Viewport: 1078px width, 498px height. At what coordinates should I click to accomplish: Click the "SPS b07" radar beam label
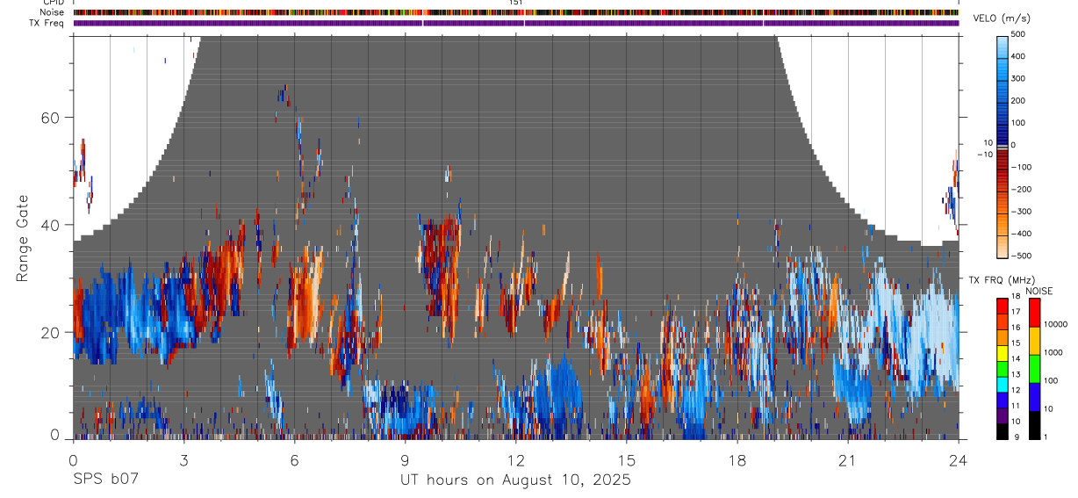pos(105,480)
